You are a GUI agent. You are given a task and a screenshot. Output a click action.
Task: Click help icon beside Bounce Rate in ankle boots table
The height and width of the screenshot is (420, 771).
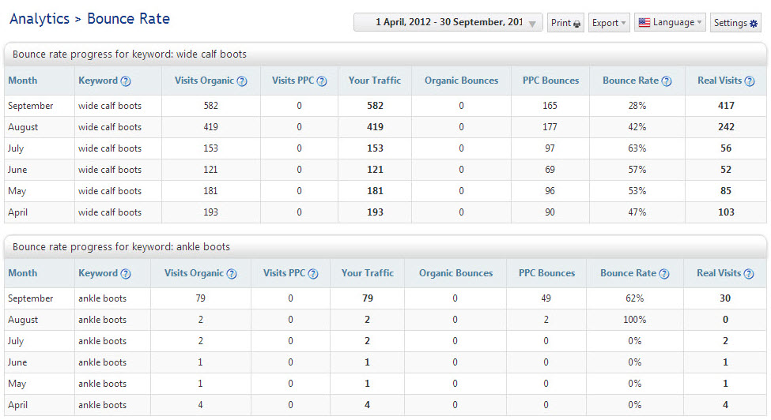[664, 274]
